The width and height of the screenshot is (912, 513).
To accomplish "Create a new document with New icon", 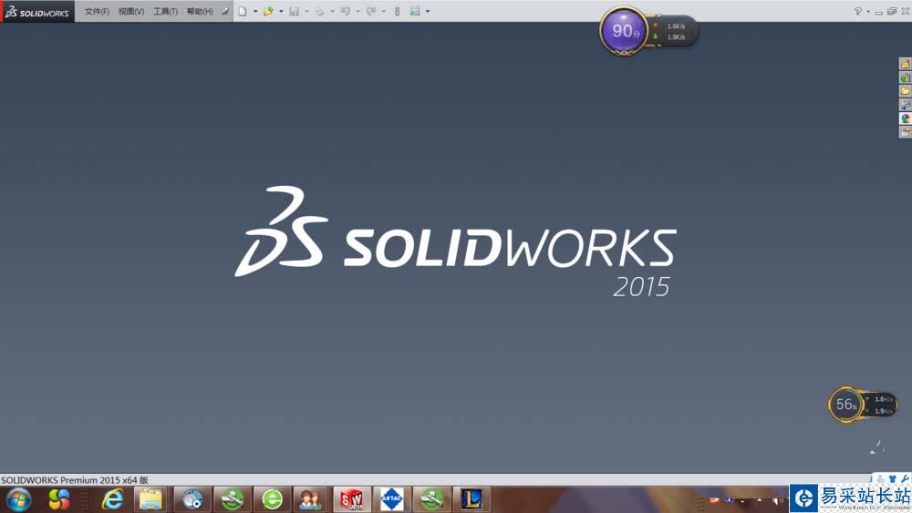I will [x=243, y=11].
